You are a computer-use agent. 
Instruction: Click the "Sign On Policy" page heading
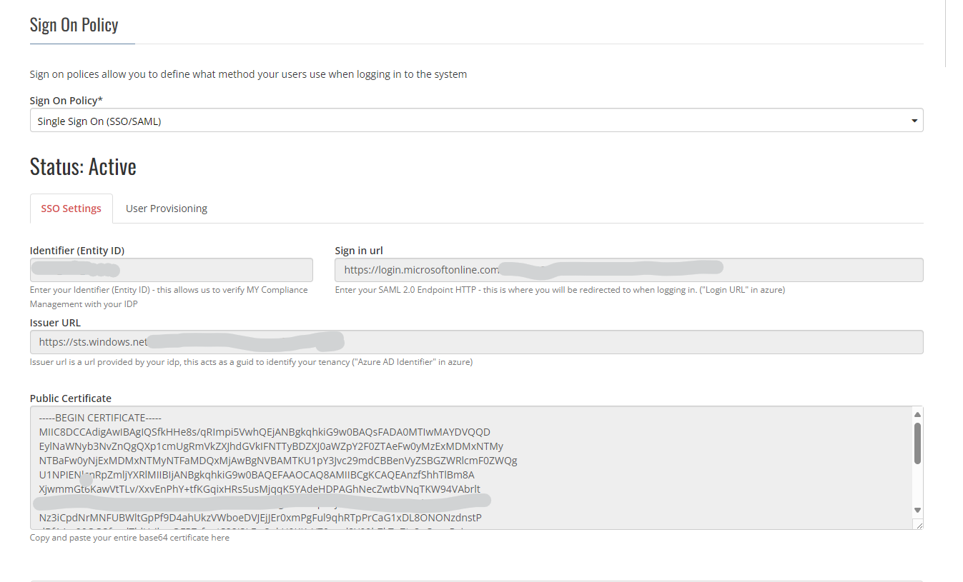(74, 25)
